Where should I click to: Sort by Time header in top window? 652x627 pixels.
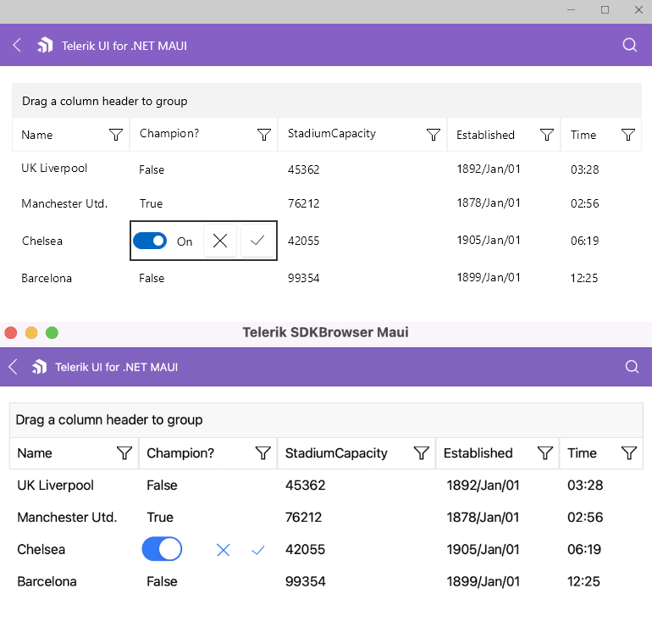(583, 135)
